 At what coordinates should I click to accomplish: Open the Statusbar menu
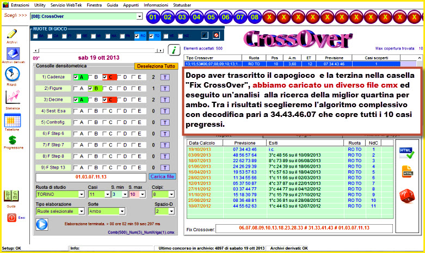click(182, 5)
